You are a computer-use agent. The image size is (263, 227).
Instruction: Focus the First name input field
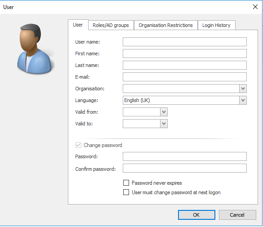[185, 53]
